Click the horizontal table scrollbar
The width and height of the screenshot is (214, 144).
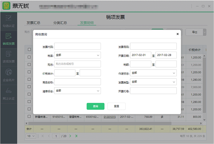coord(100,123)
